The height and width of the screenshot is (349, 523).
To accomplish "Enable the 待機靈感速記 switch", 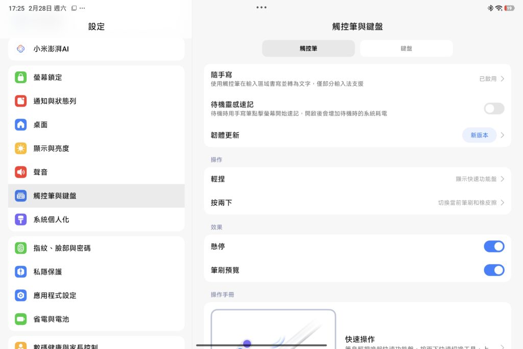I will 493,108.
